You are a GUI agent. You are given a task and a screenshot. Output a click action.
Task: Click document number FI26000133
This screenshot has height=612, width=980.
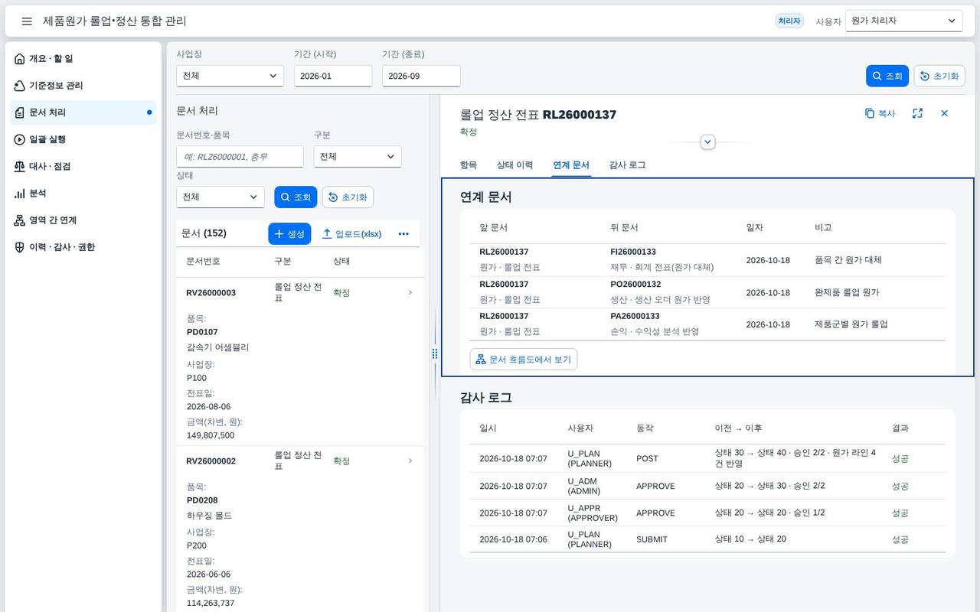pyautogui.click(x=633, y=252)
